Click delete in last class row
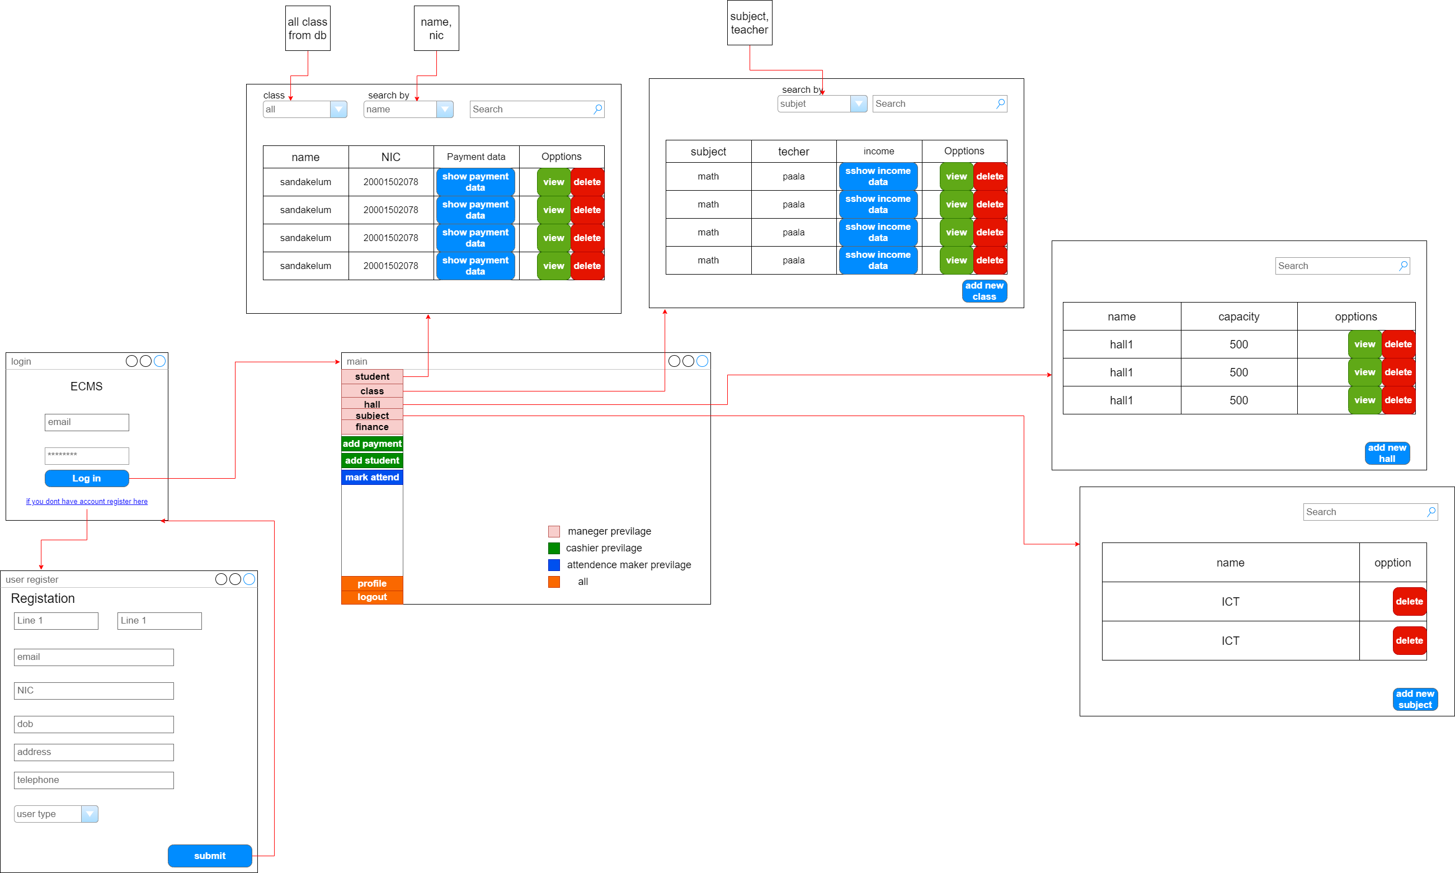 coord(990,260)
